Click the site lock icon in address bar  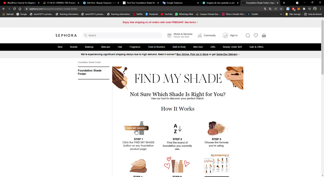27,9
